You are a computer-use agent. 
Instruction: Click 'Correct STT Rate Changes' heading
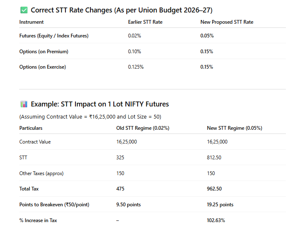122,10
